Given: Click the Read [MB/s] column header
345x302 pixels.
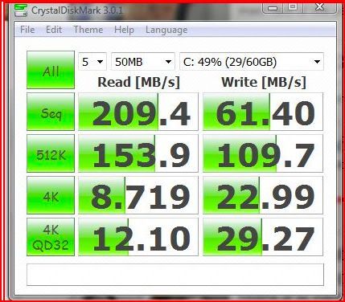Looking at the screenshot, I should pos(138,82).
